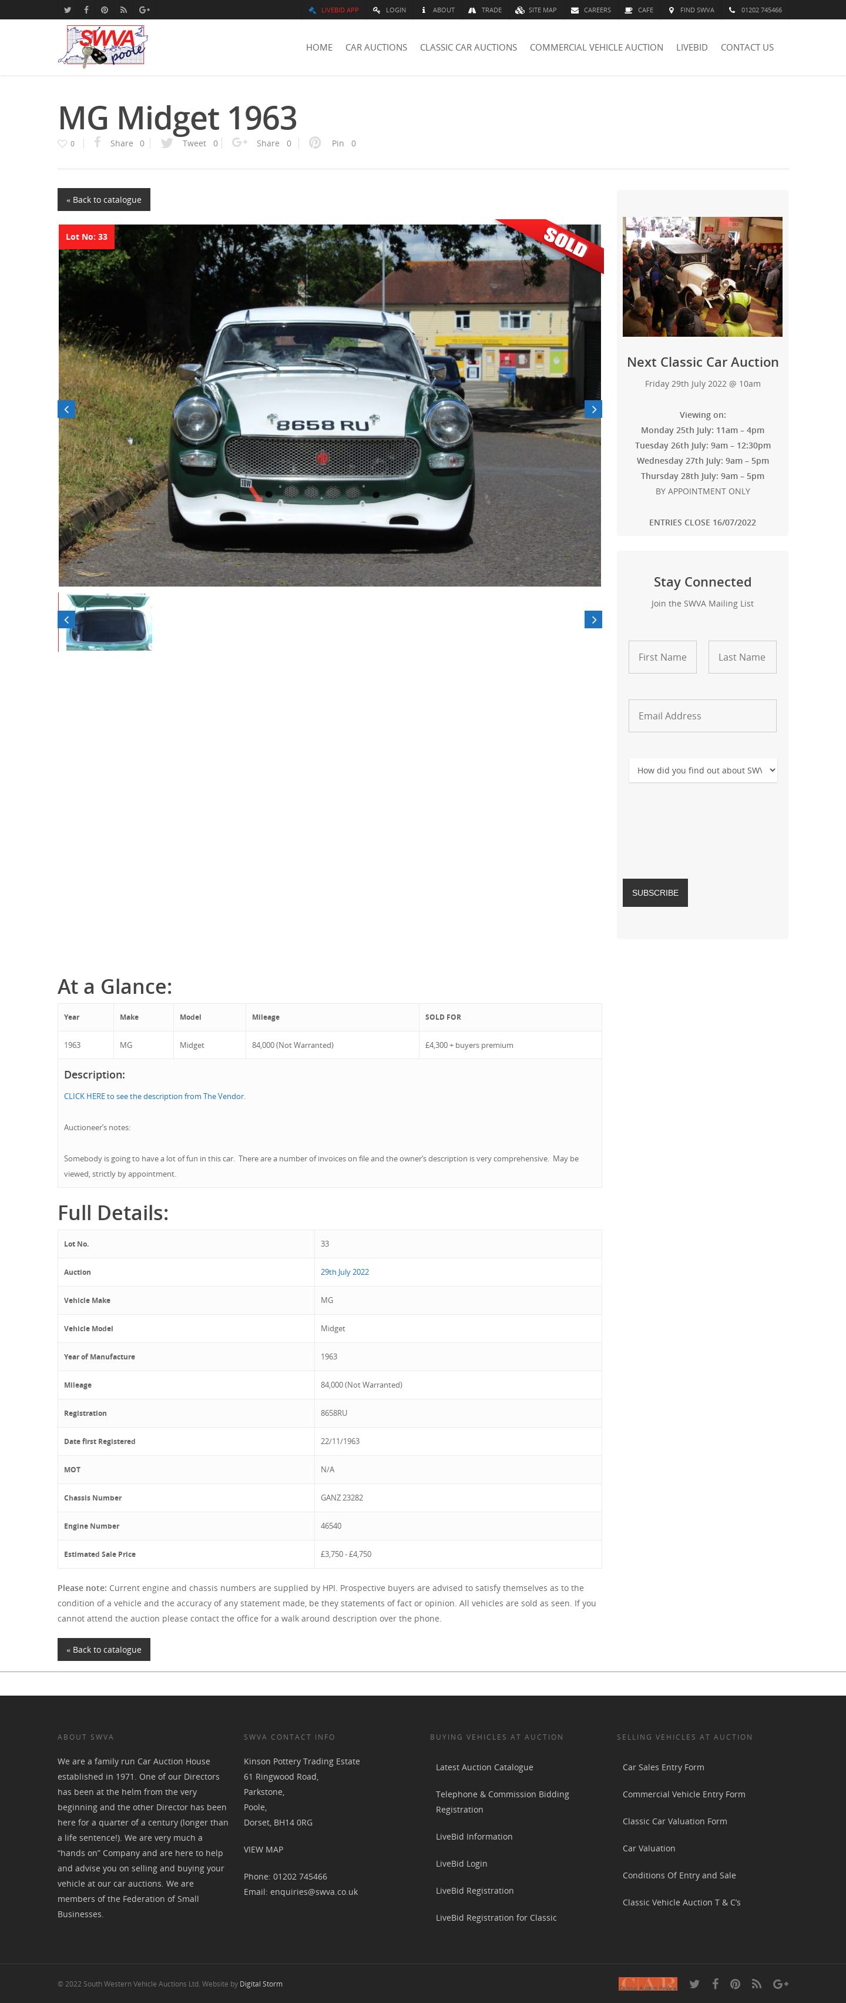
Task: Open Commercial Vehicle Entry Form link
Action: 683,1794
